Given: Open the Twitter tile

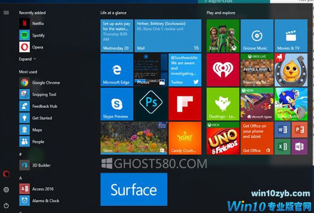Looking at the screenshot, I should coord(185,70).
